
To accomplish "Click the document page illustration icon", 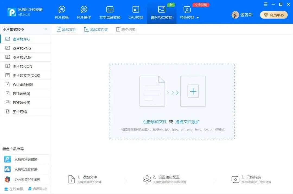I will coord(152,91).
